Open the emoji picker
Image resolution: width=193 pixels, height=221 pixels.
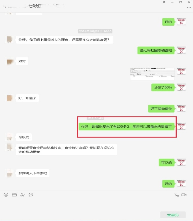tap(6, 195)
